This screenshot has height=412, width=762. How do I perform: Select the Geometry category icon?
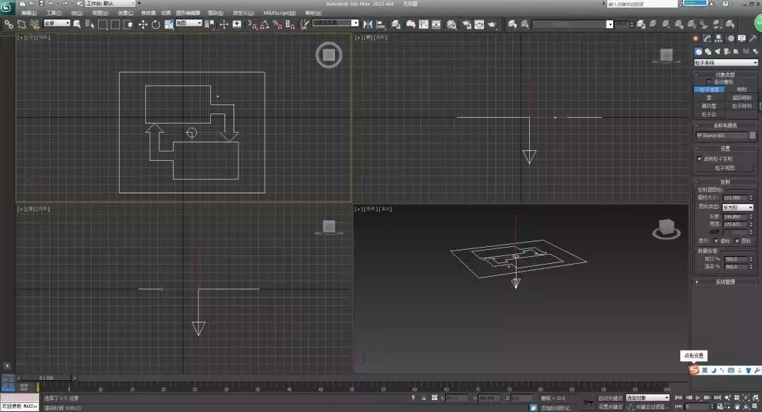click(698, 51)
